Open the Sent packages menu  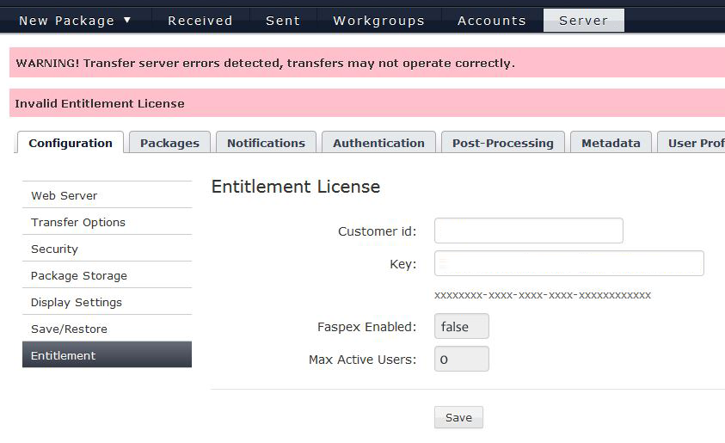(283, 21)
